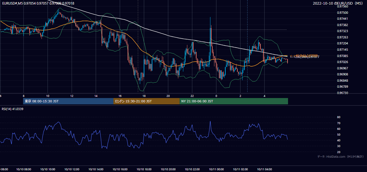The image size is (367, 172).
Task: Click the 10/10 18:00 time axis label
Action: click(144, 169)
